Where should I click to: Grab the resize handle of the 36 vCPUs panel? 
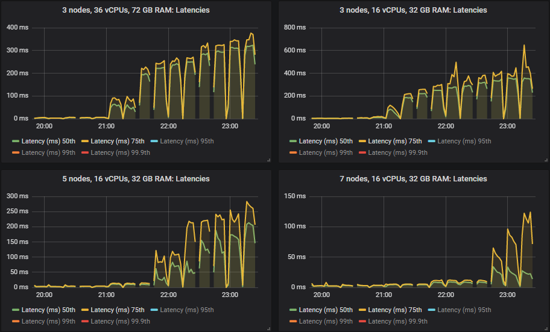click(268, 160)
